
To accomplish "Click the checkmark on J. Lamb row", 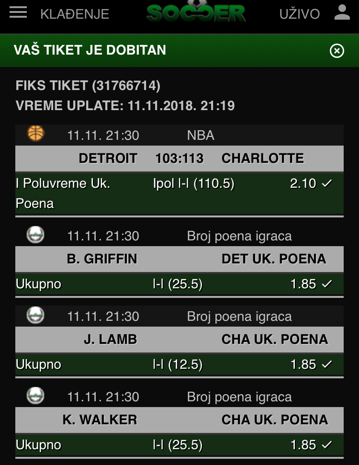I will [327, 364].
